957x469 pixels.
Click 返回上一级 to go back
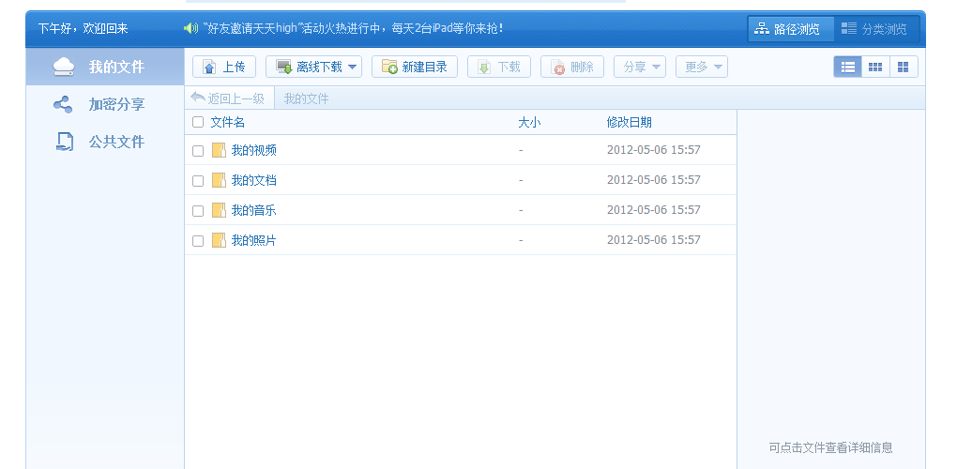(228, 98)
